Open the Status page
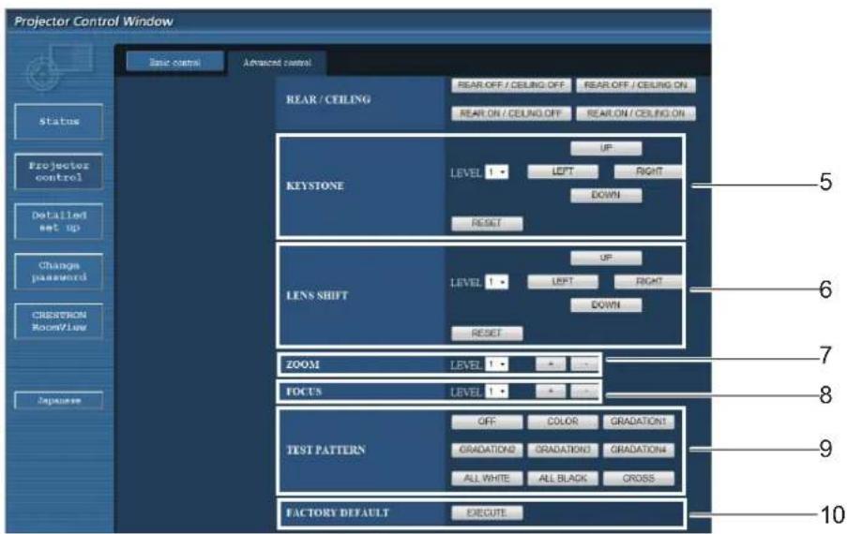The image size is (847, 534). [59, 122]
